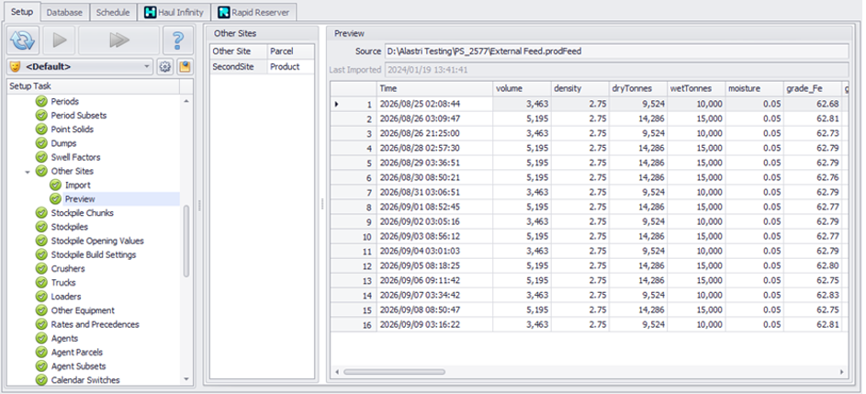Sort by the grade_Fe column header
The width and height of the screenshot is (866, 394).
(812, 88)
